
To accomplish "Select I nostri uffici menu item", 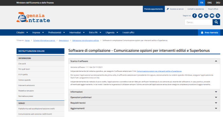I will (x=128, y=33).
